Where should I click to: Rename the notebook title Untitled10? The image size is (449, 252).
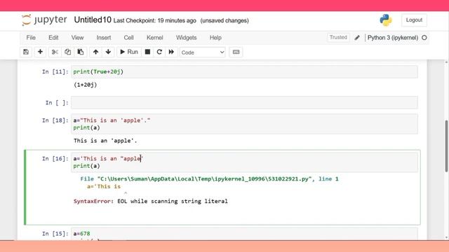[93, 20]
